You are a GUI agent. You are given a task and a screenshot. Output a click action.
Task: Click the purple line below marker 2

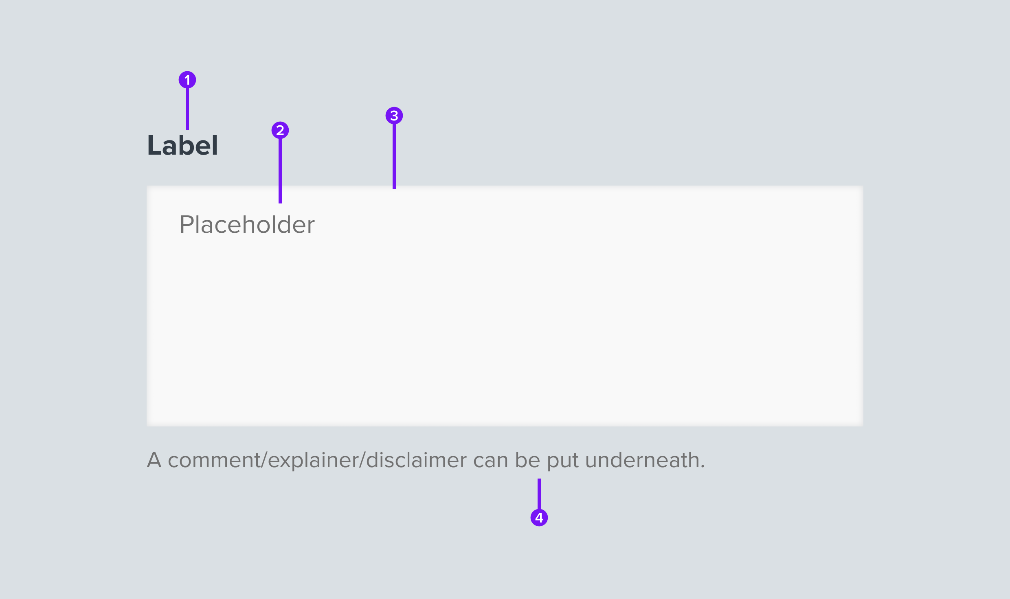coord(280,171)
